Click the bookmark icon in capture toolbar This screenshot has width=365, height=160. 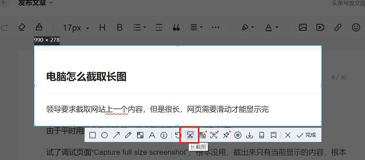pos(273,135)
